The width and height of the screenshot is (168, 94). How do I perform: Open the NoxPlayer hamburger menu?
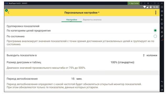pyautogui.click(x=145, y=3)
